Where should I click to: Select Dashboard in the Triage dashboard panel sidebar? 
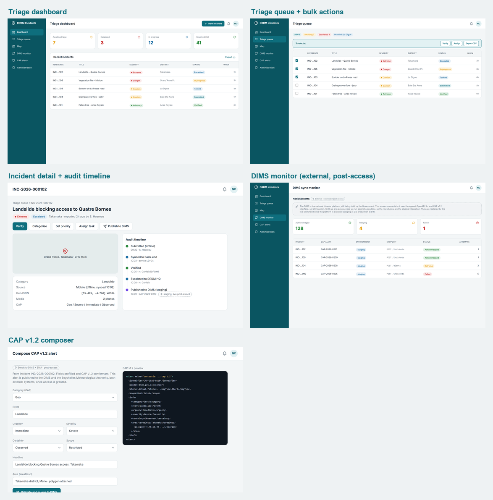coord(27,32)
